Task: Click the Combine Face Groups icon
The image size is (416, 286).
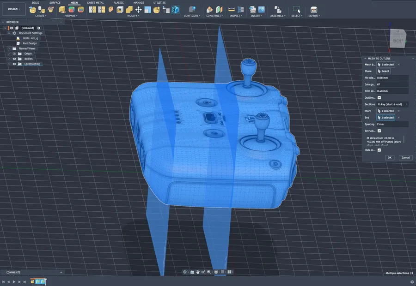Action: 80,10
